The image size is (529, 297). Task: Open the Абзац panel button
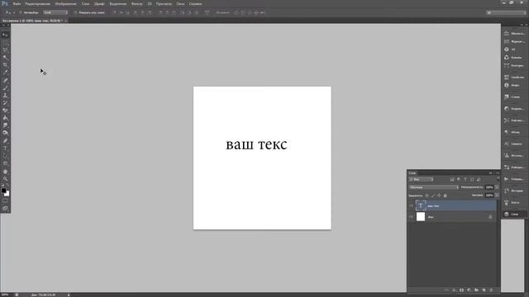(x=513, y=132)
